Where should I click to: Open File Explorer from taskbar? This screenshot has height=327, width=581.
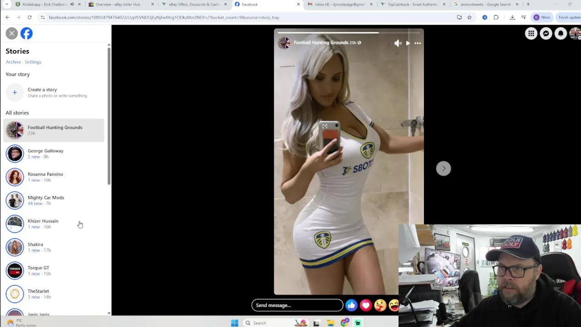(x=330, y=323)
